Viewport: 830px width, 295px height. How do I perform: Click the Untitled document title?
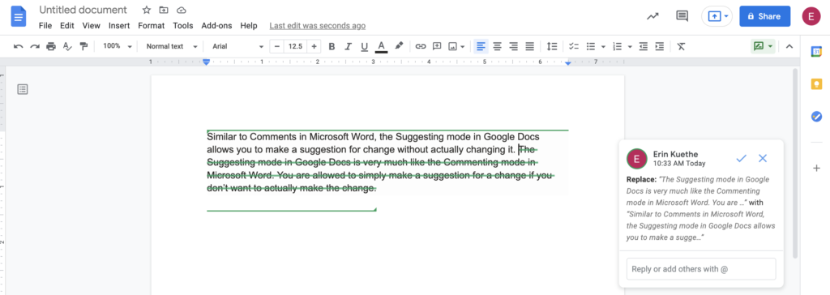tap(83, 10)
